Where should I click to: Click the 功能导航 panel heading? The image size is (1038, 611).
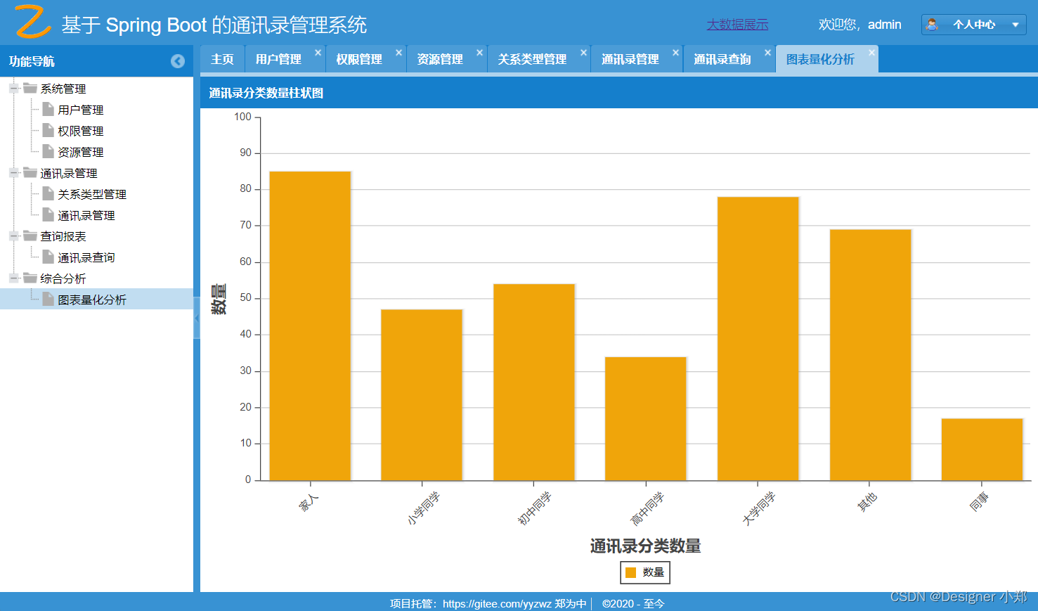(x=32, y=61)
